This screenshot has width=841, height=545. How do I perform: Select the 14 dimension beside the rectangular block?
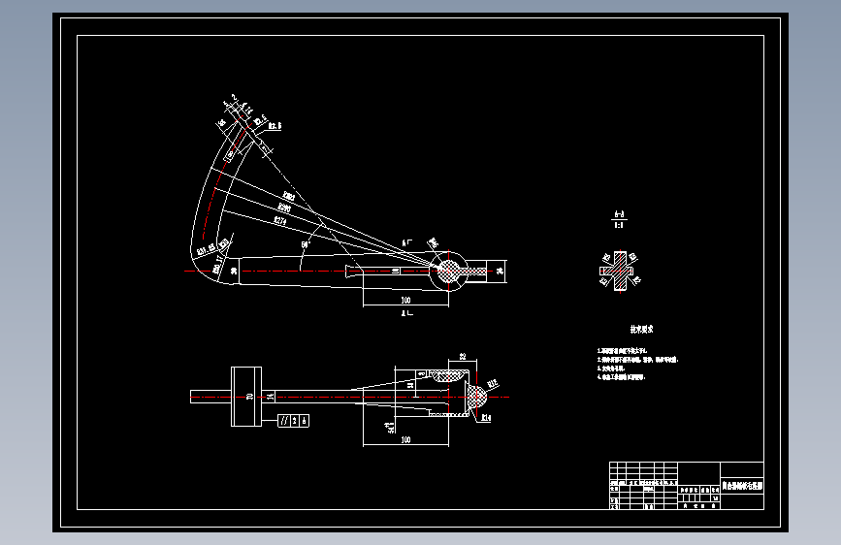click(271, 397)
